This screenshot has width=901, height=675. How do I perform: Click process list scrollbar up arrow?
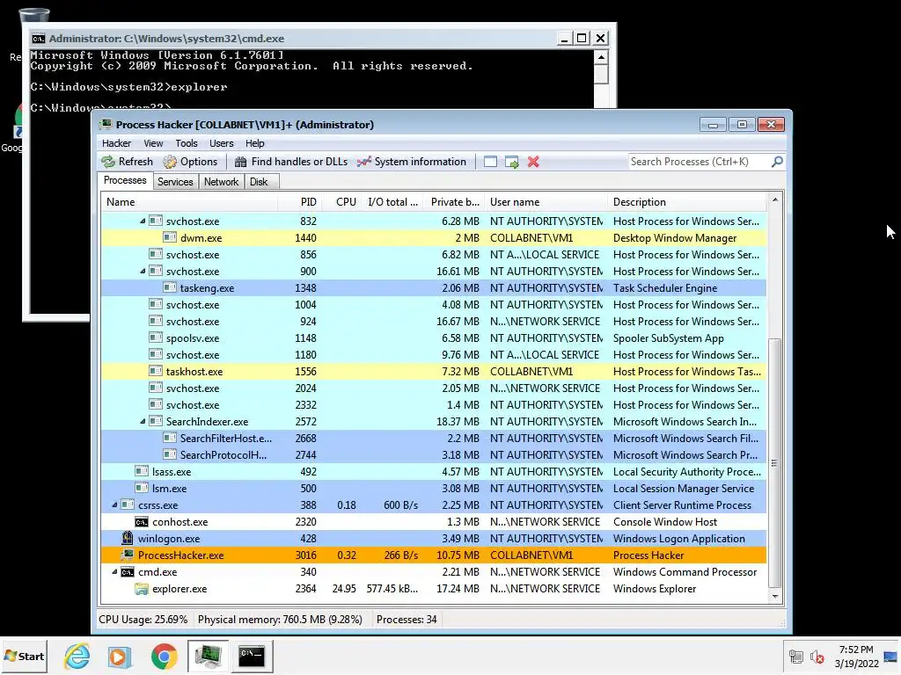click(x=775, y=200)
